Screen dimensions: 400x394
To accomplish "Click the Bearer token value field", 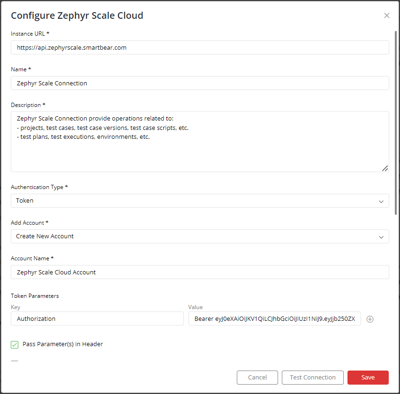I will click(274, 318).
